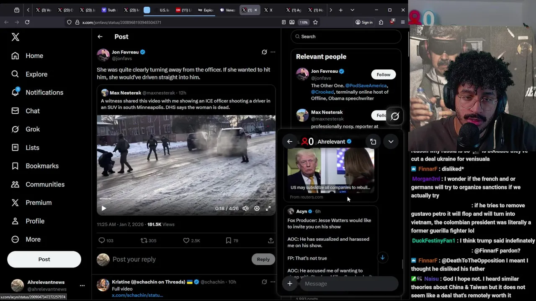The image size is (536, 301).
Task: Repost the post with 305 reposts
Action: click(x=148, y=240)
